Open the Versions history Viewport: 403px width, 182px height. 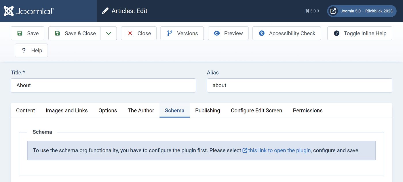182,33
